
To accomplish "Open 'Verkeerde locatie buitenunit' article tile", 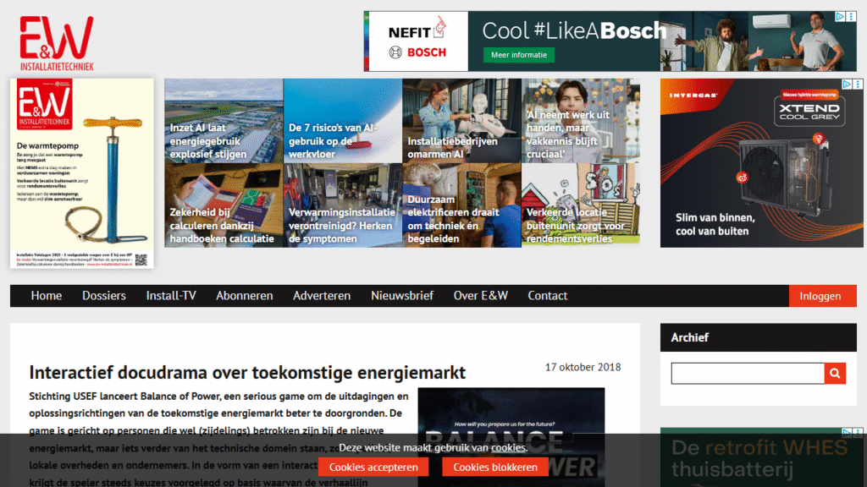I will 580,205.
